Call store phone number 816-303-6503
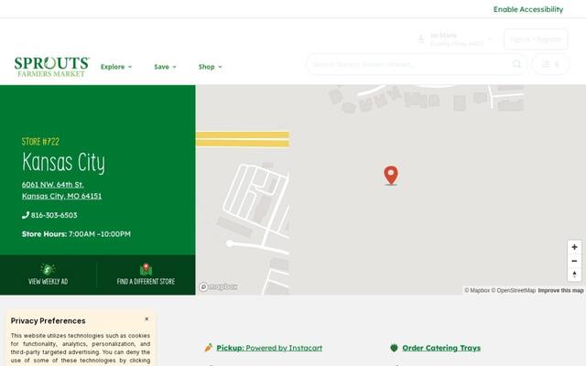Viewport: 586px width, 366px height. coord(54,215)
